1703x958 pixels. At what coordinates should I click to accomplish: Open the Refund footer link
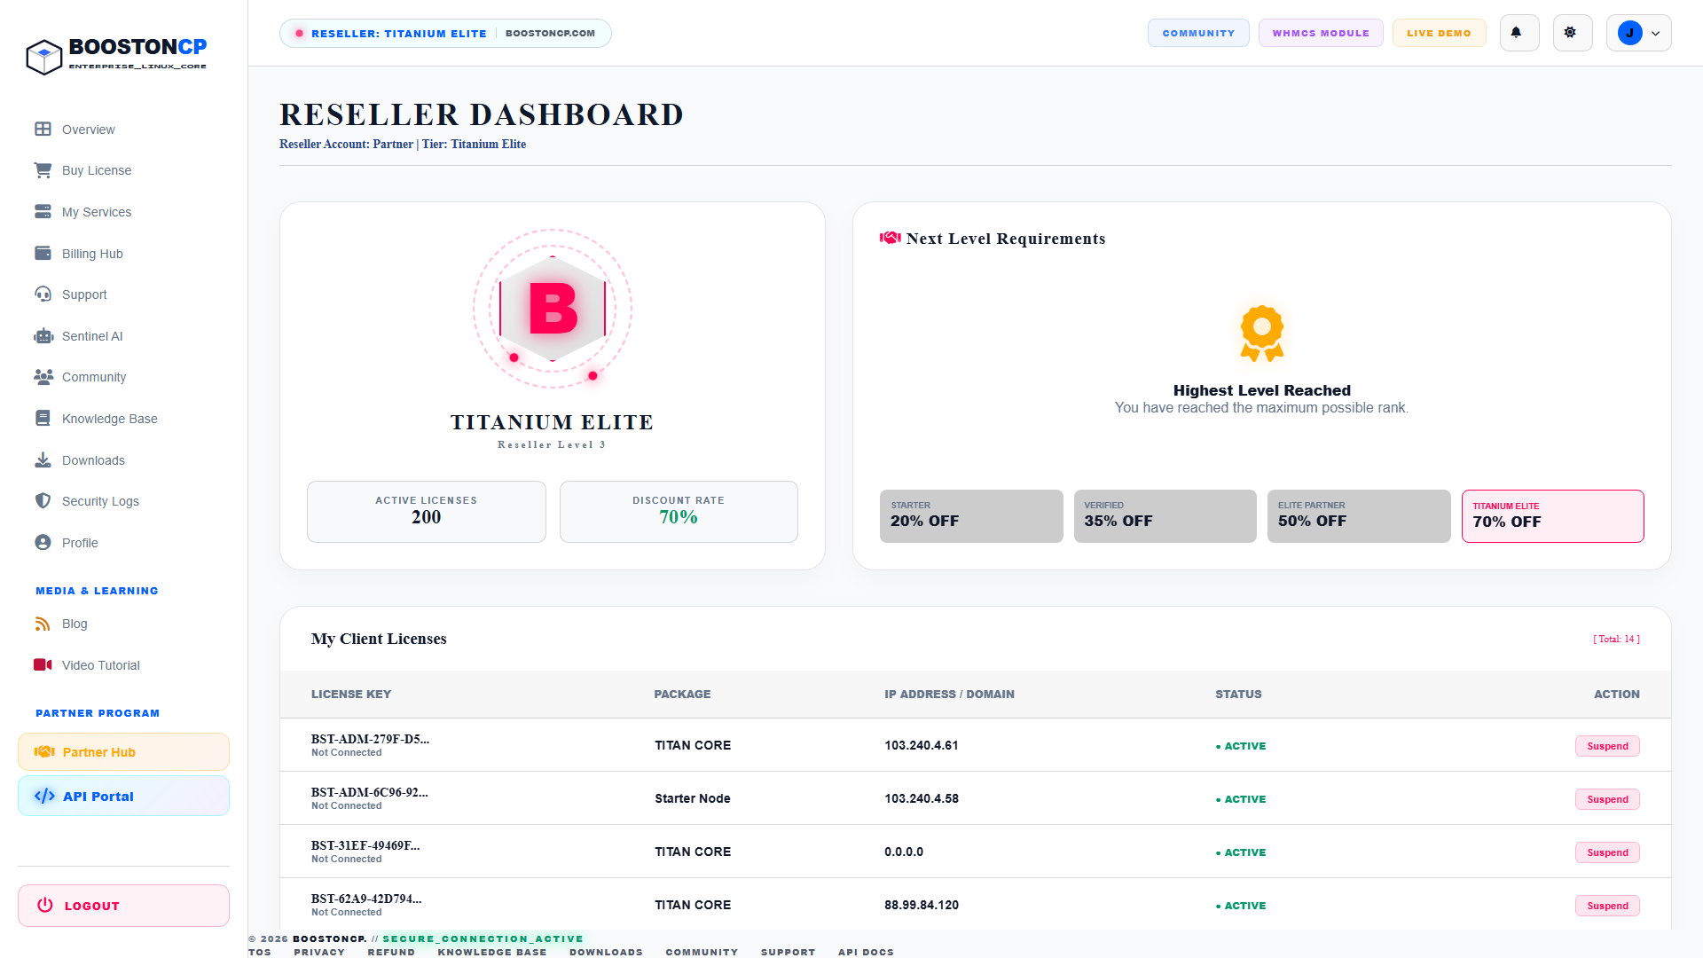[x=391, y=952]
